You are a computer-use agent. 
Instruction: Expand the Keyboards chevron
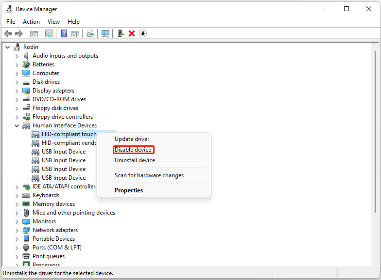(17, 196)
